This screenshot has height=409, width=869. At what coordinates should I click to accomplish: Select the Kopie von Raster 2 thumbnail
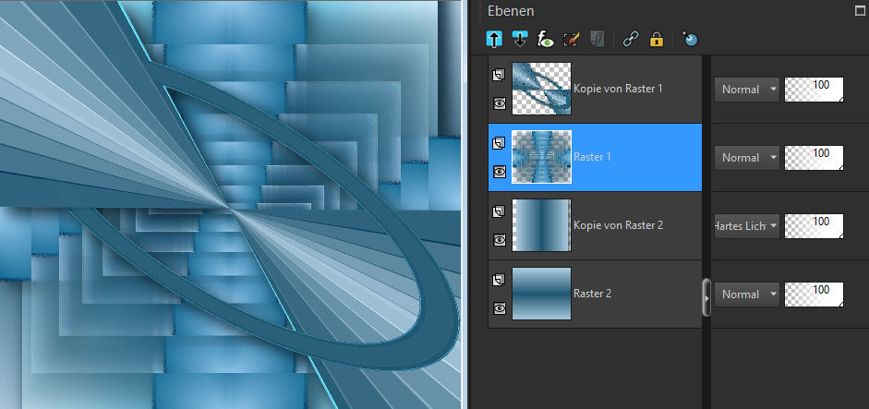tap(541, 225)
